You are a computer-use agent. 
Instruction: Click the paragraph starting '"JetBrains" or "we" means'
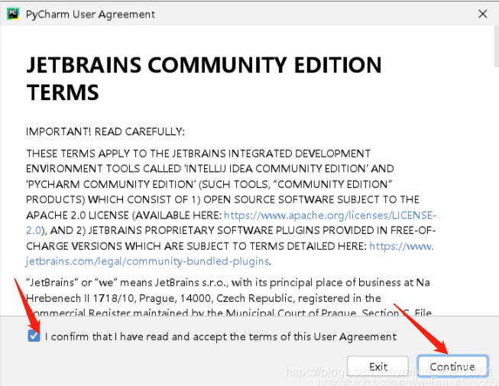[x=228, y=297]
